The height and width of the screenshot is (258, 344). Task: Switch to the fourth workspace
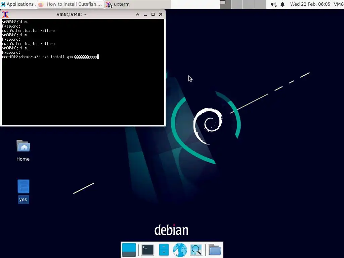click(260, 4)
